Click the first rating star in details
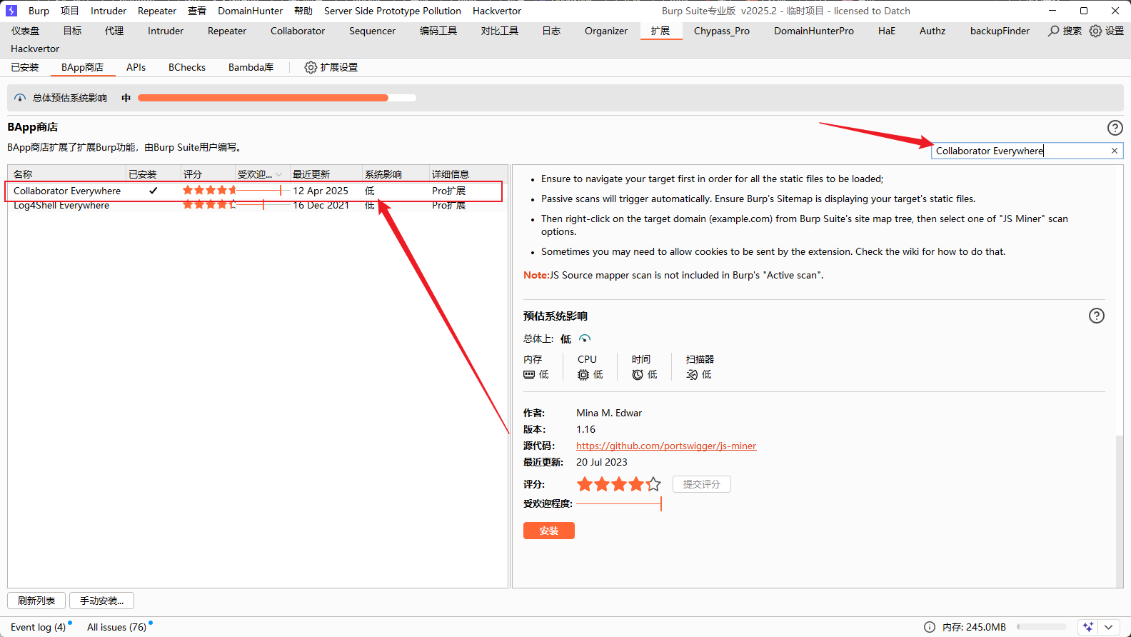 click(x=585, y=484)
